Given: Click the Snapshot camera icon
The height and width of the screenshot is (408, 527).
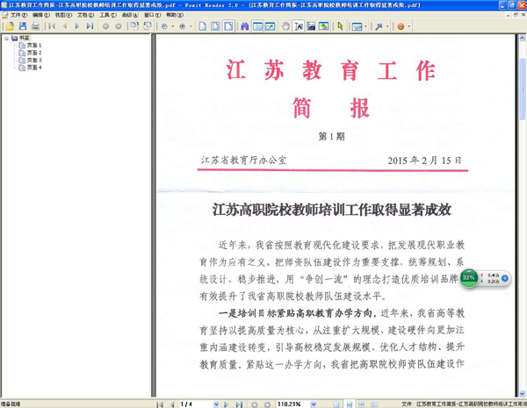Looking at the screenshot, I should click(x=312, y=26).
